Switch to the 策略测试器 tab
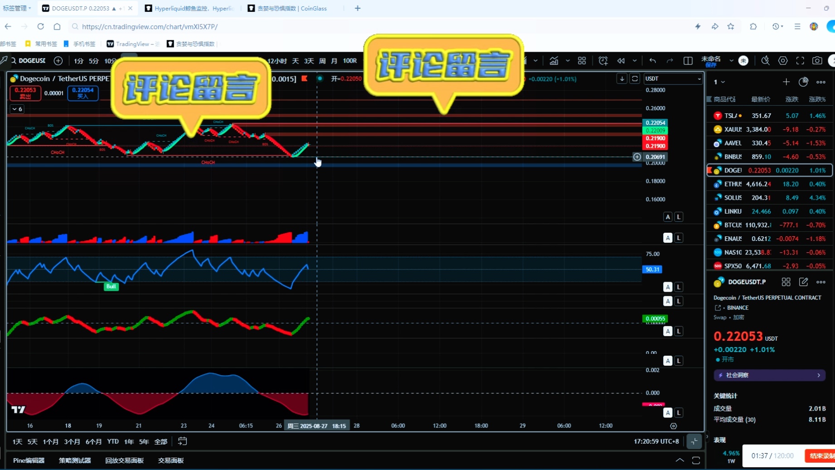 point(75,460)
